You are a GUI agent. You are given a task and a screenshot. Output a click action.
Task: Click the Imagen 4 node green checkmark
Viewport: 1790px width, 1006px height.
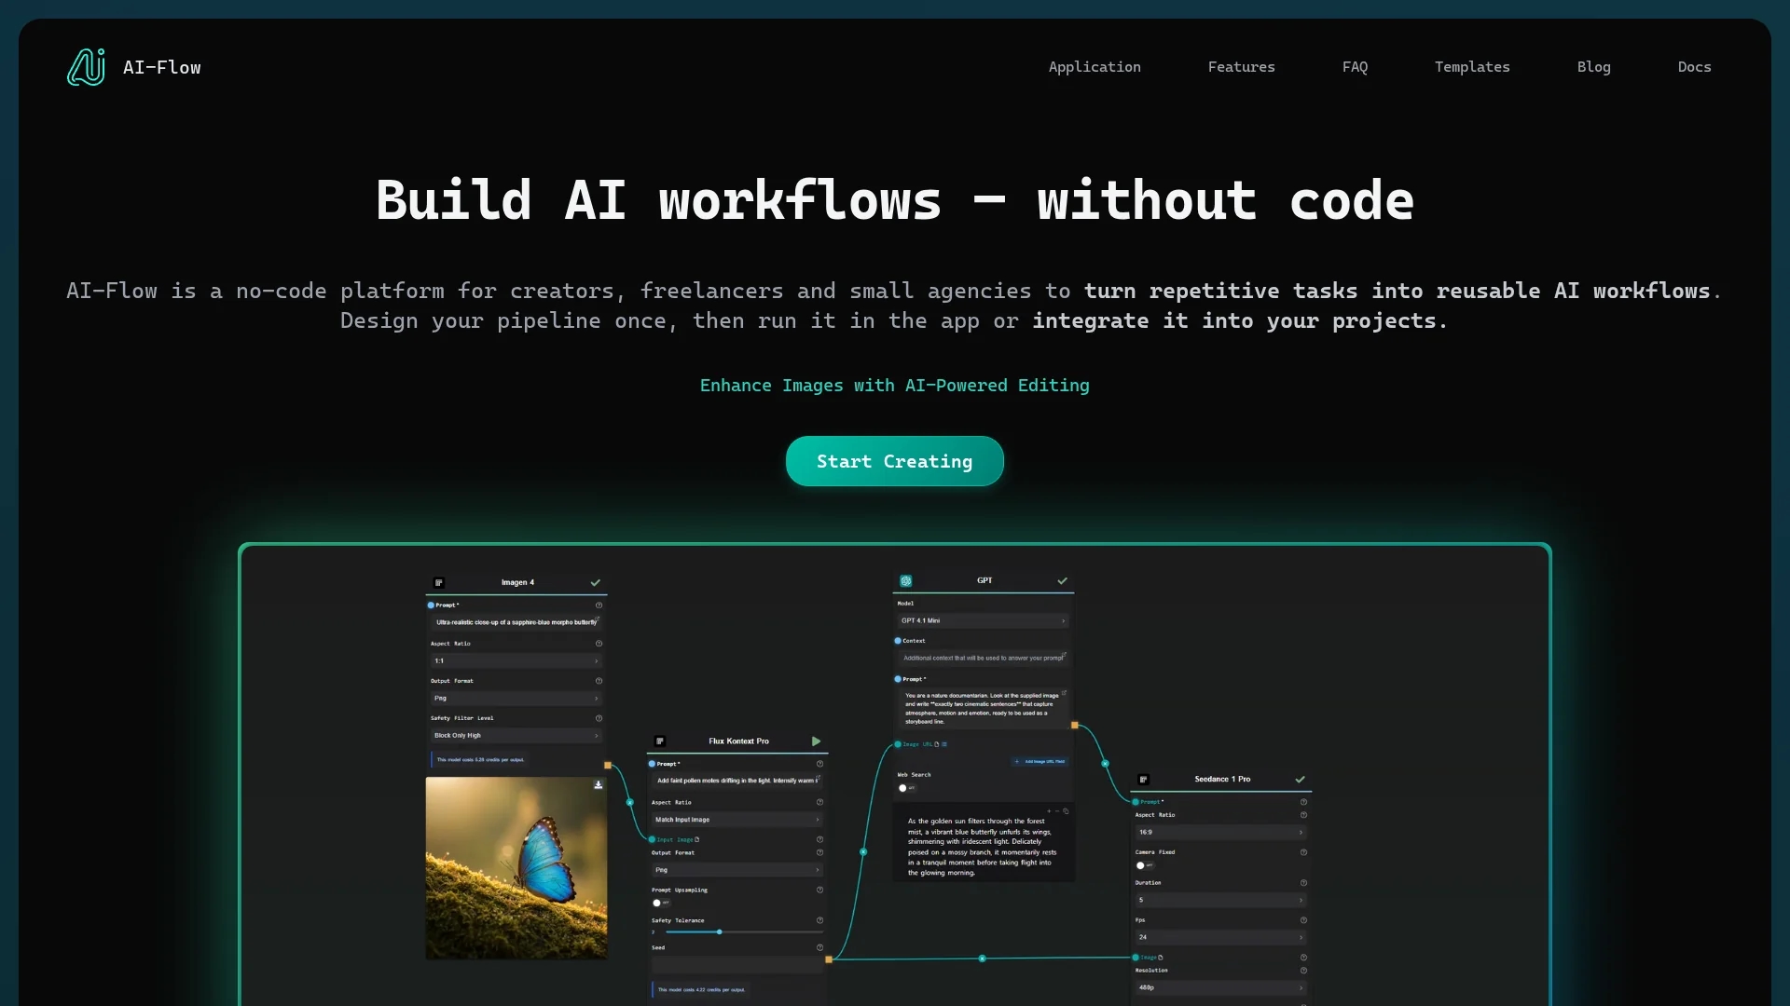point(595,583)
